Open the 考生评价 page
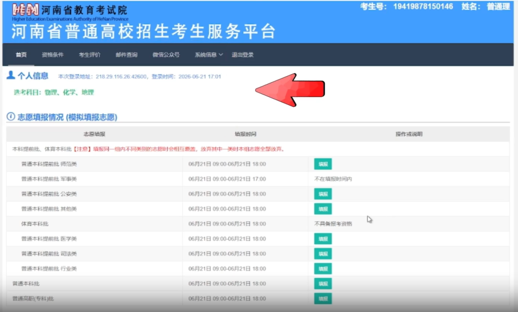This screenshot has width=518, height=312. click(x=90, y=55)
